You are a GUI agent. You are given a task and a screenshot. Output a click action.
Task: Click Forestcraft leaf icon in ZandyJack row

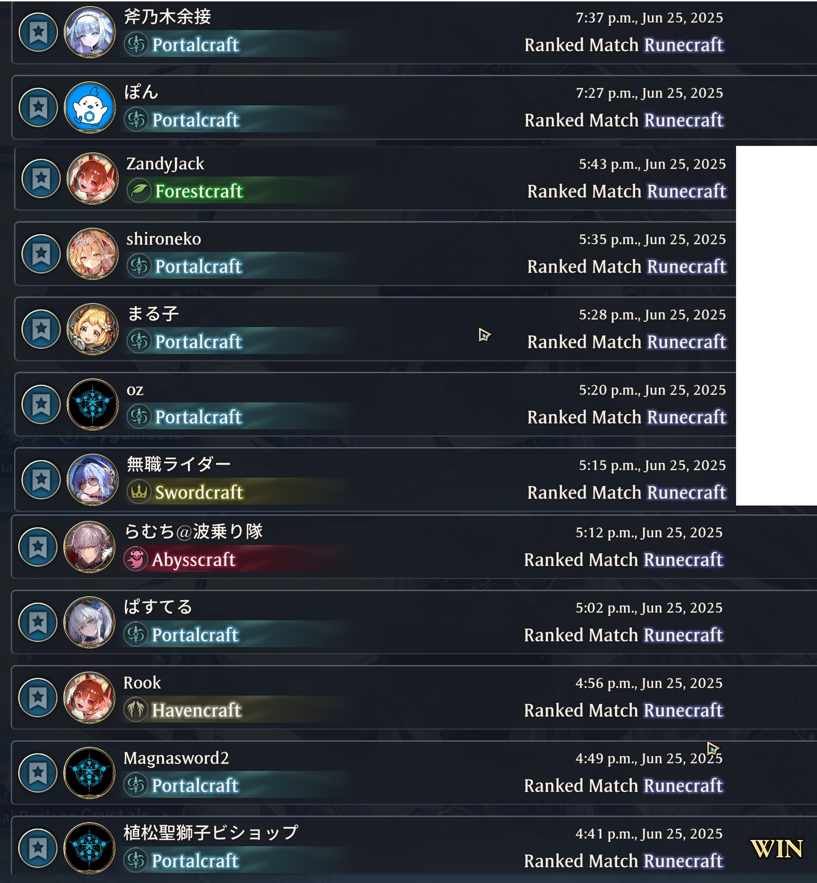(x=139, y=191)
